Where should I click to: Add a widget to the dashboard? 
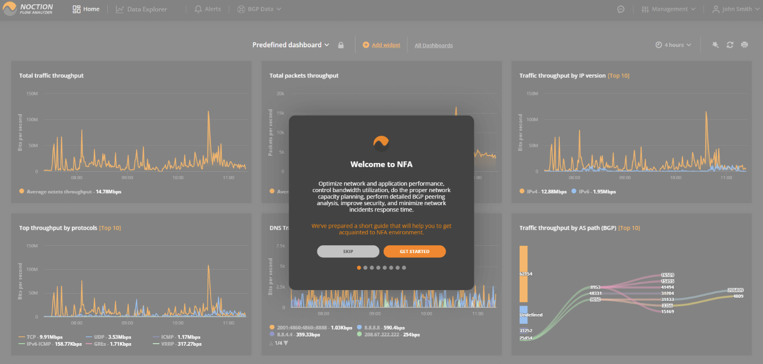pos(381,45)
